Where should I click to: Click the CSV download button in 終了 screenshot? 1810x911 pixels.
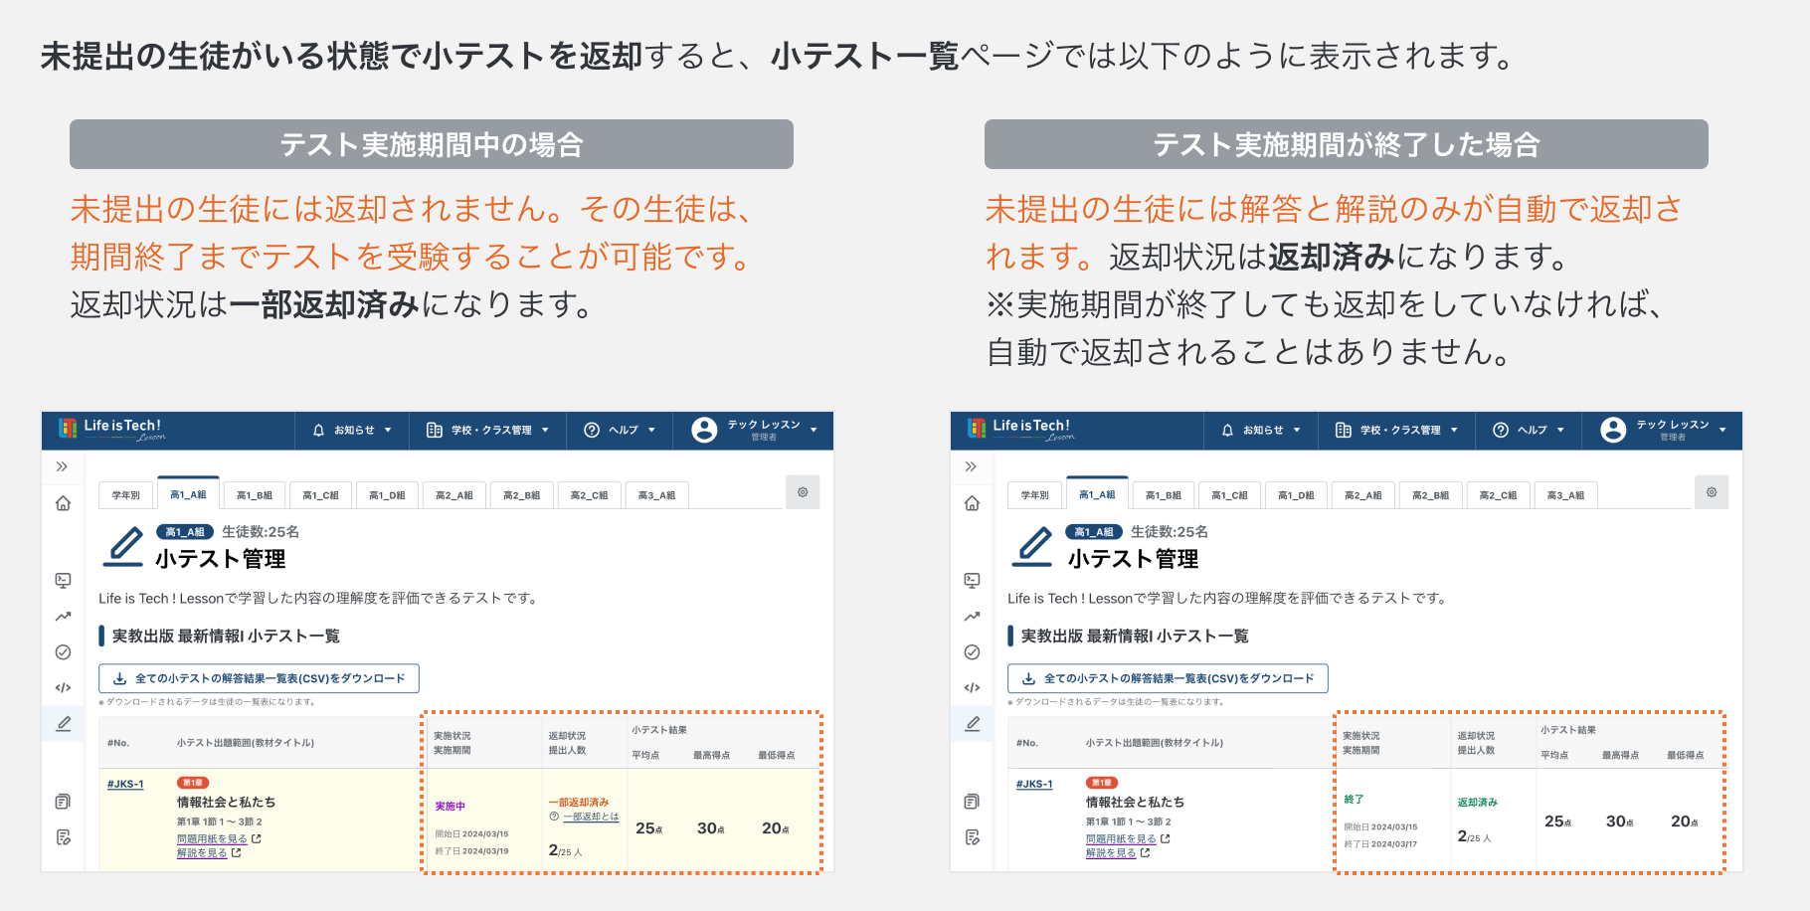pos(1168,678)
